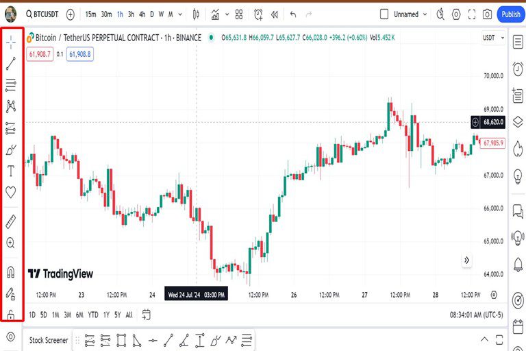Screen dimensions: 526x351
Task: Click the BTCUSDT symbol search
Action: pyautogui.click(x=42, y=14)
